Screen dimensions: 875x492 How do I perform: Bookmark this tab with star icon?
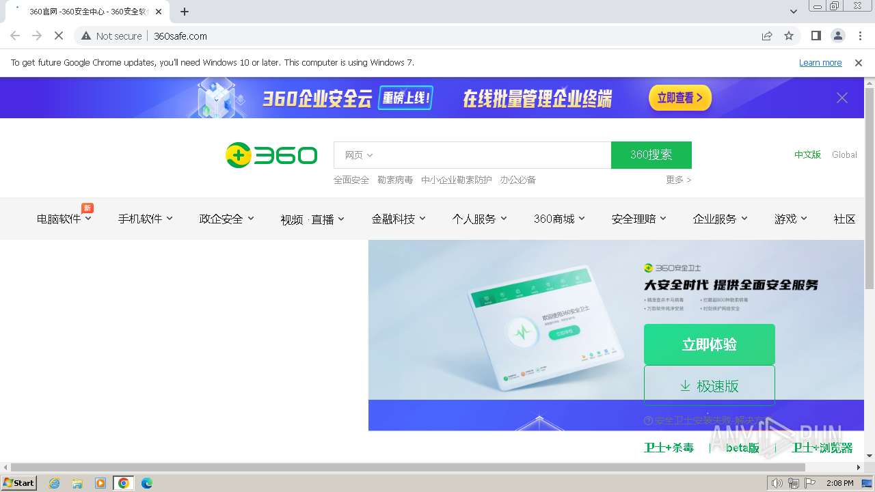[x=789, y=36]
